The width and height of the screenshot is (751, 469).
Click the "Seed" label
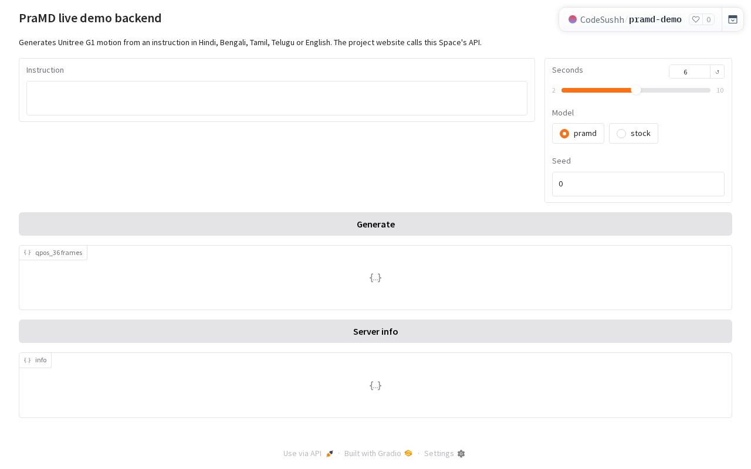561,161
